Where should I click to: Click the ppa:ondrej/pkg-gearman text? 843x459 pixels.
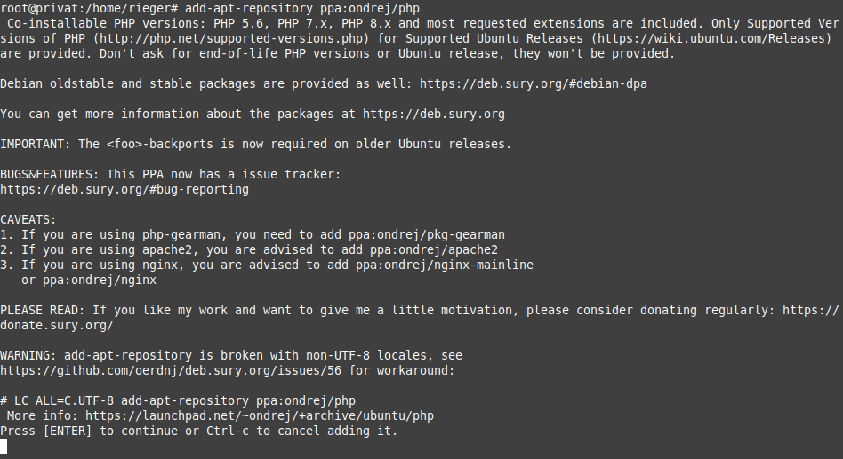click(426, 235)
